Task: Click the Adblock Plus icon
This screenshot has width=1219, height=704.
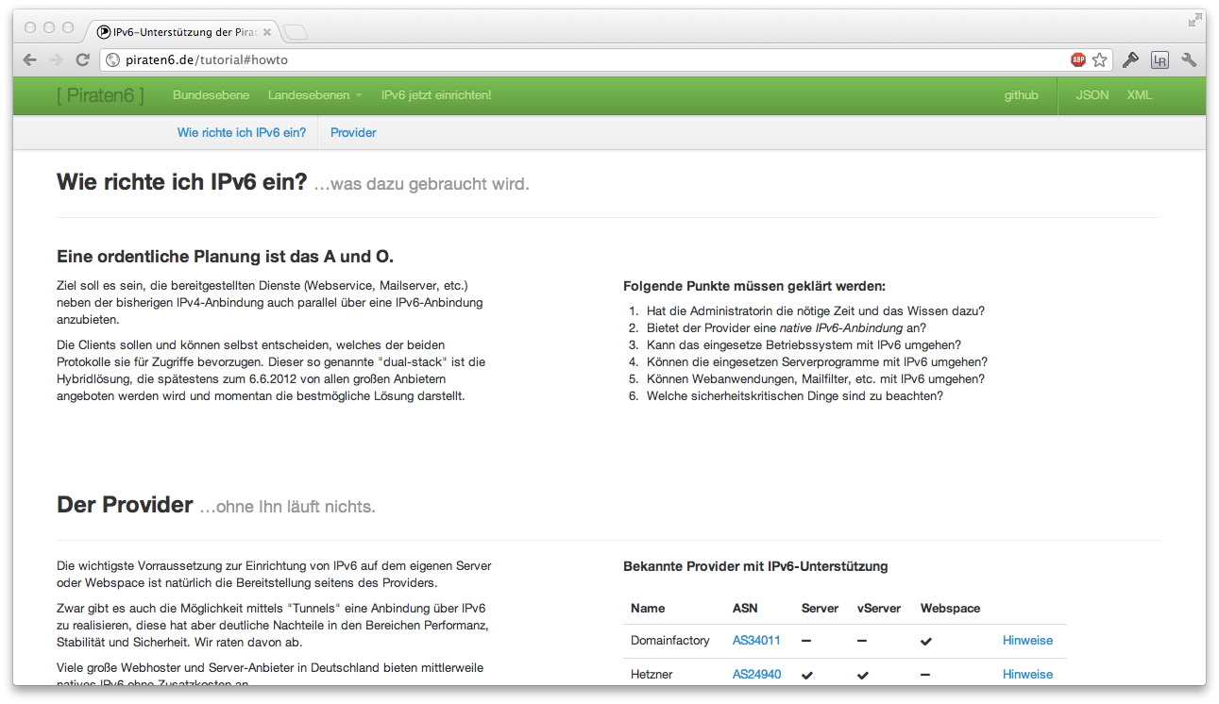Action: click(x=1077, y=59)
